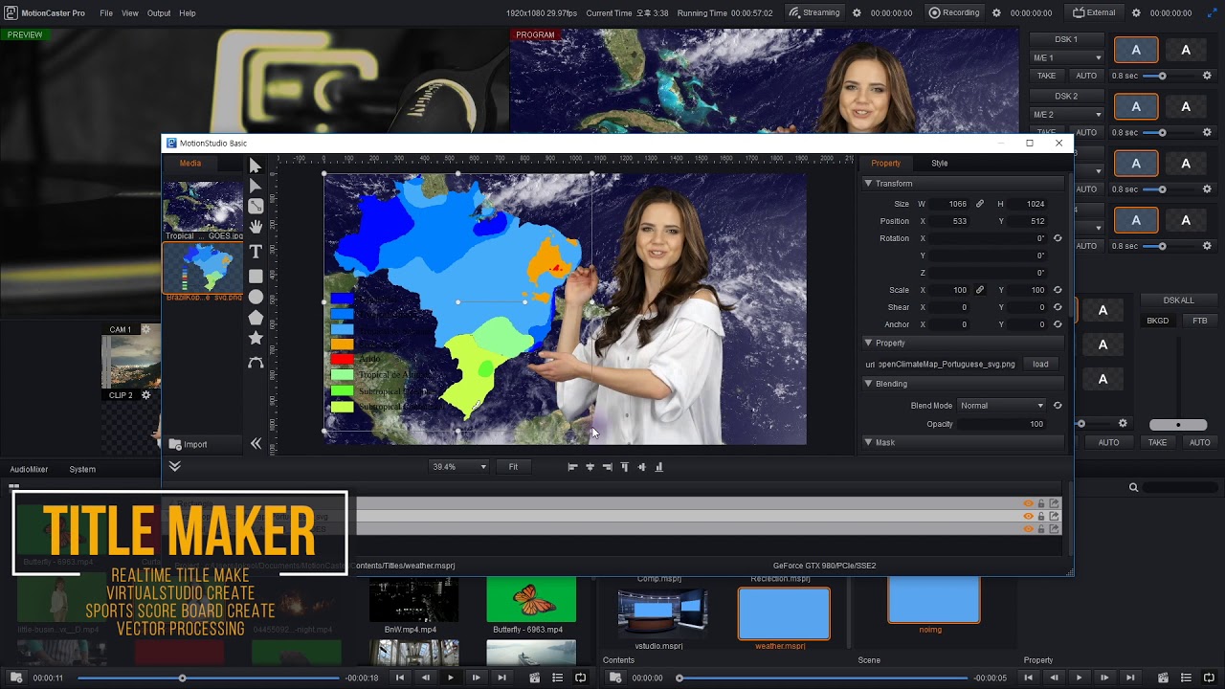Click the align left icon
Image resolution: width=1225 pixels, height=689 pixels.
pos(572,467)
